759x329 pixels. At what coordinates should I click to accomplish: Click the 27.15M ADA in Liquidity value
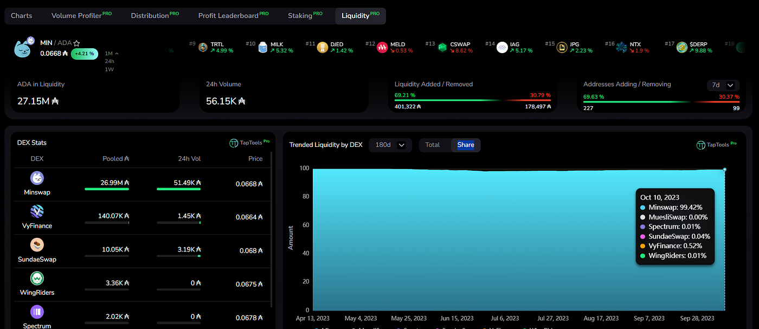[38, 101]
